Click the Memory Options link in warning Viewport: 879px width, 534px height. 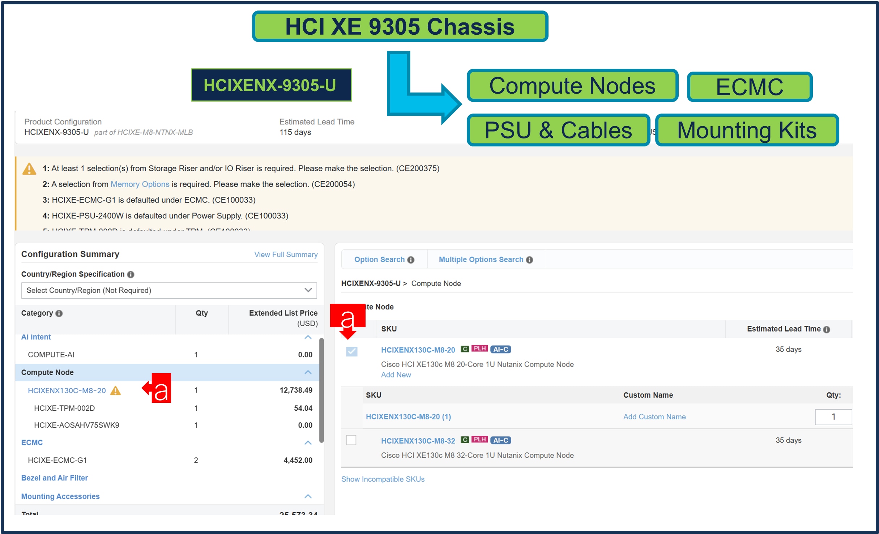[140, 184]
